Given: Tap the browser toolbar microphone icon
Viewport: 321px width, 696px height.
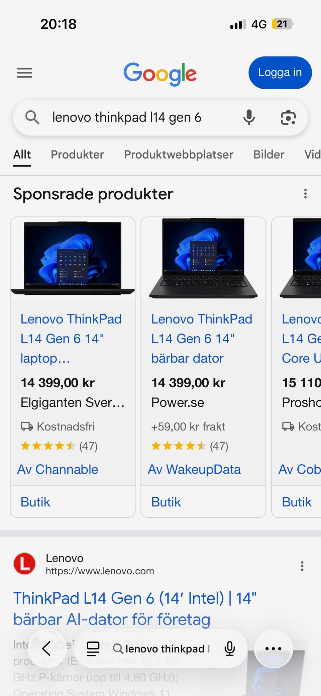Looking at the screenshot, I should (x=230, y=649).
